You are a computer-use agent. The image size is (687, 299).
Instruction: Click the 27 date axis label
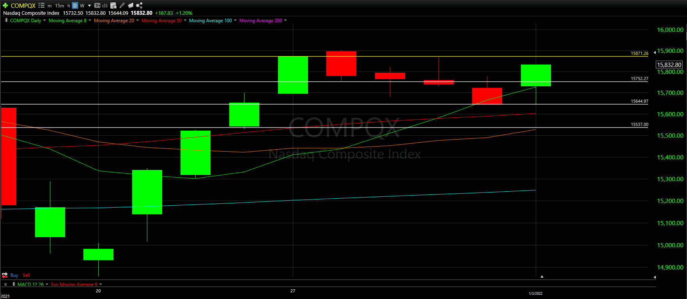pyautogui.click(x=293, y=291)
